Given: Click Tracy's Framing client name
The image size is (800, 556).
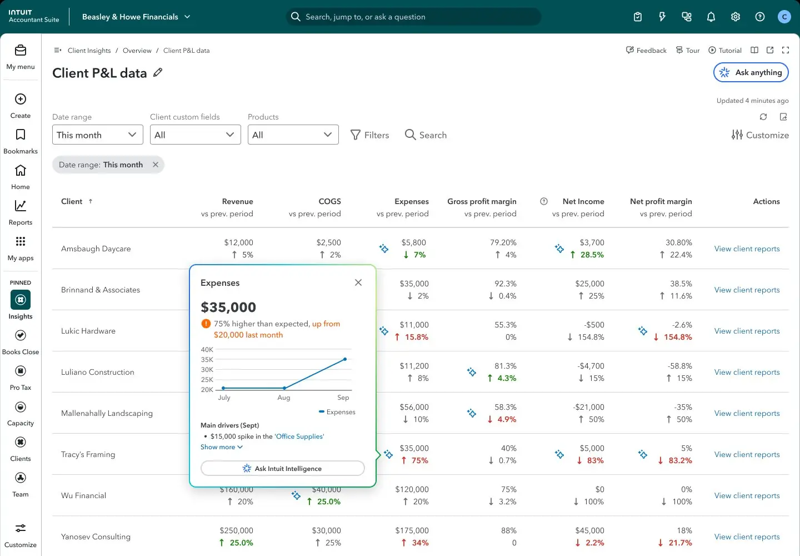Looking at the screenshot, I should [x=88, y=454].
